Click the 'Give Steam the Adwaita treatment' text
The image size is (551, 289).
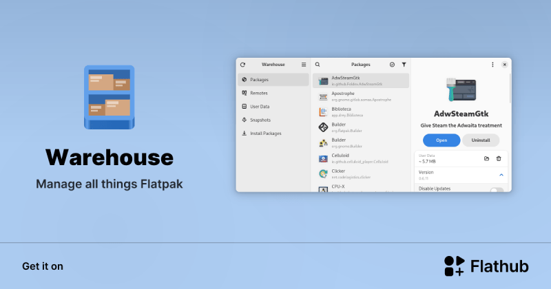point(461,125)
